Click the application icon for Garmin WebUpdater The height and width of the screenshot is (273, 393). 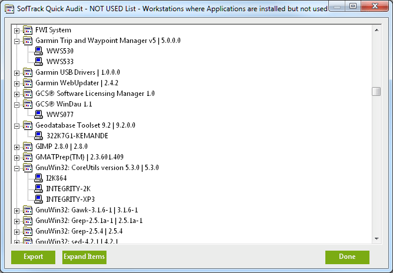click(x=28, y=83)
